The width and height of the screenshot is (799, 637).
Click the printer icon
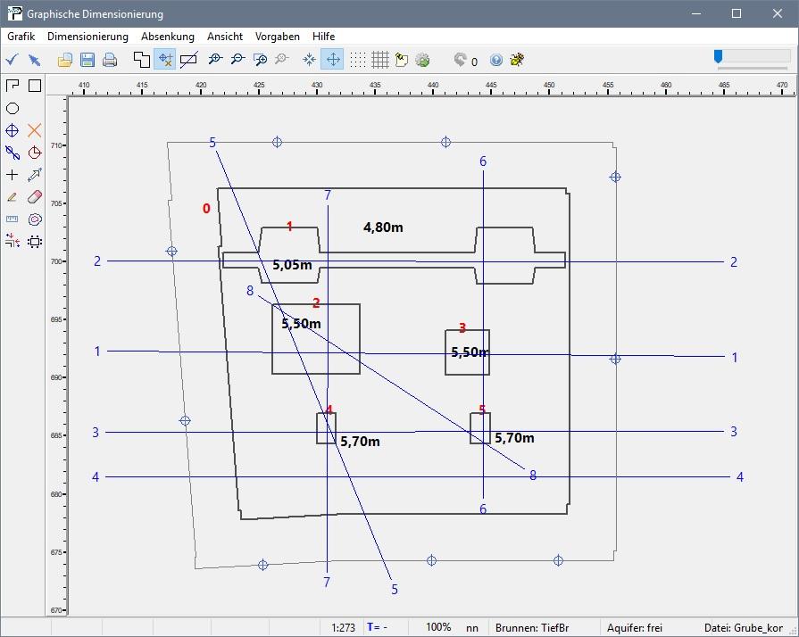pyautogui.click(x=110, y=60)
